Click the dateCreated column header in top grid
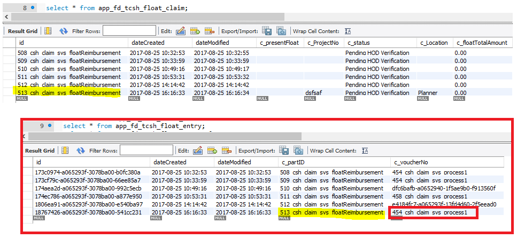Screen dimensions: 517x239 click(x=148, y=43)
